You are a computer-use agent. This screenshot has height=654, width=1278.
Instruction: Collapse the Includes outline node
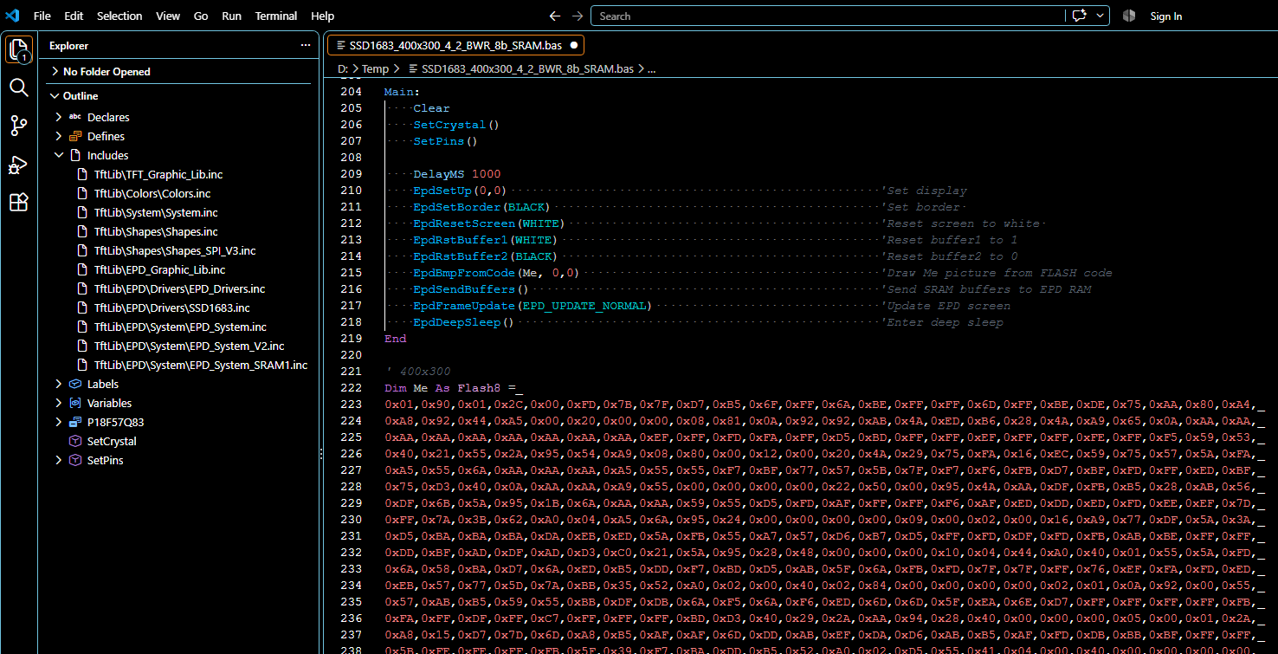[x=59, y=155]
